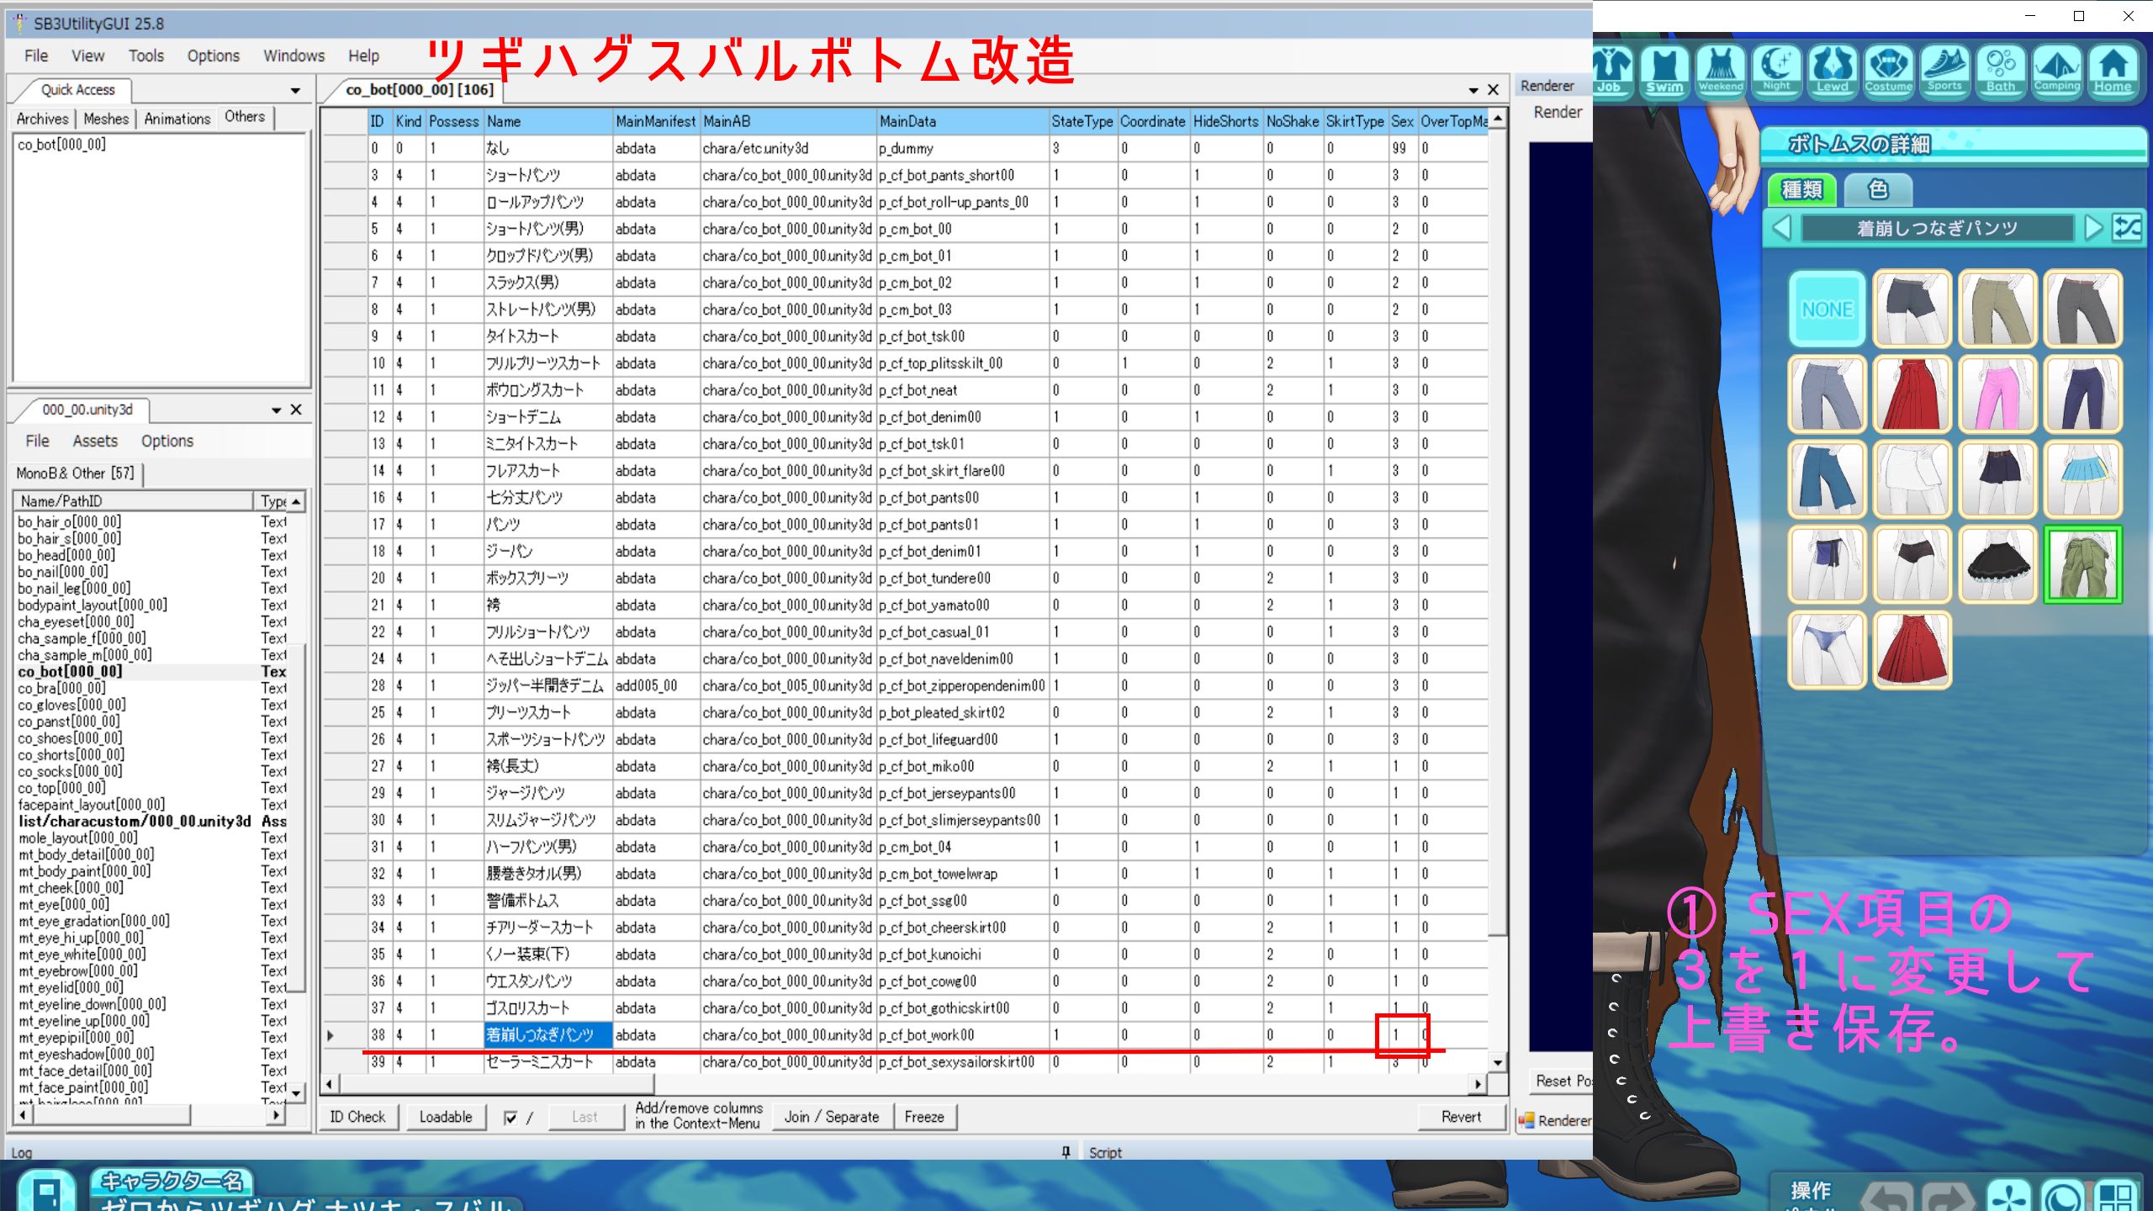This screenshot has width=2153, height=1211.
Task: Choose the light blue pleated skirt thumbnail
Action: (x=2083, y=479)
